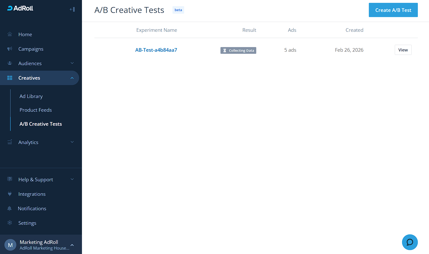The height and width of the screenshot is (254, 429).
Task: Click the Home house icon
Action: [10, 34]
